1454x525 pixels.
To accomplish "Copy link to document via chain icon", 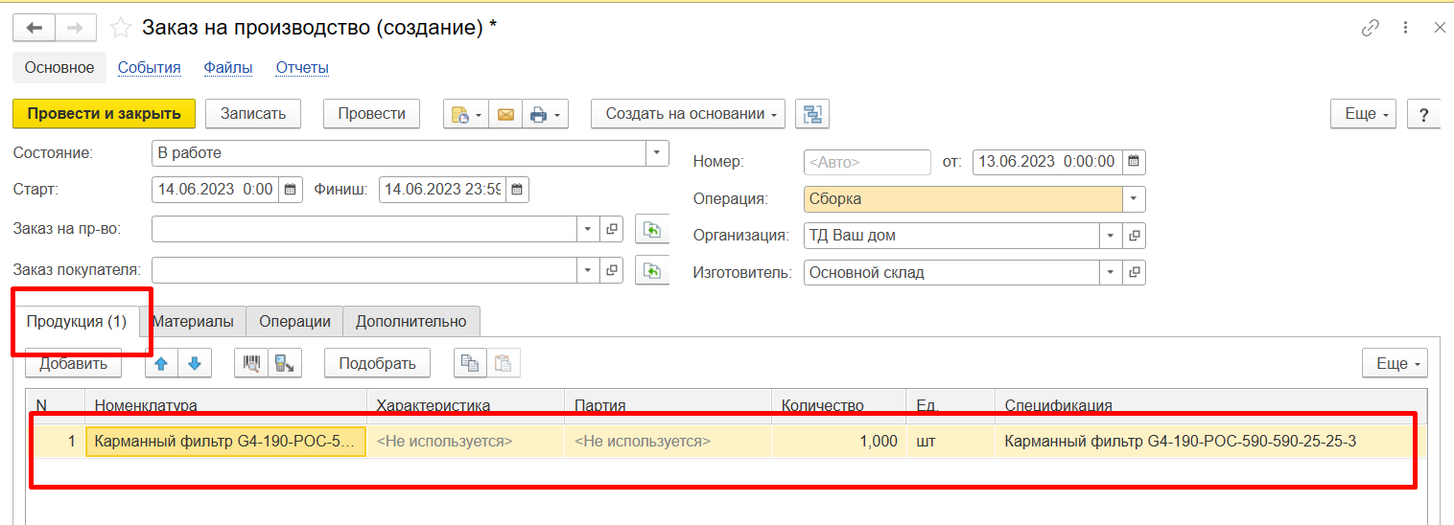I will tap(1371, 29).
